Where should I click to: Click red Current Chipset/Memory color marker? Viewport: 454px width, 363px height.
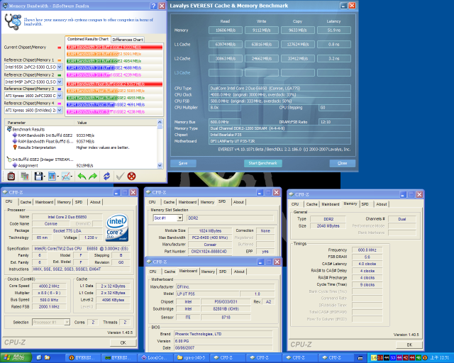coord(60,48)
